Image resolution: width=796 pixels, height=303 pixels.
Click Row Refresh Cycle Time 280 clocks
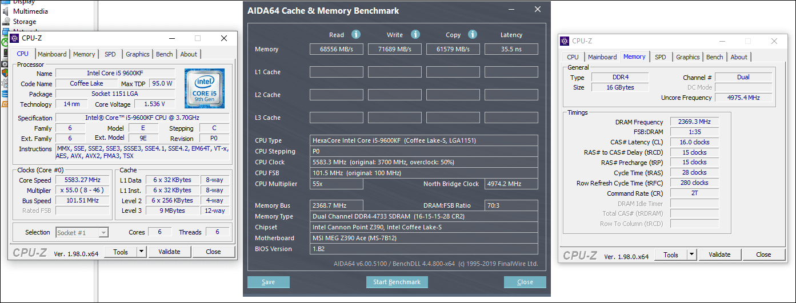coord(694,183)
